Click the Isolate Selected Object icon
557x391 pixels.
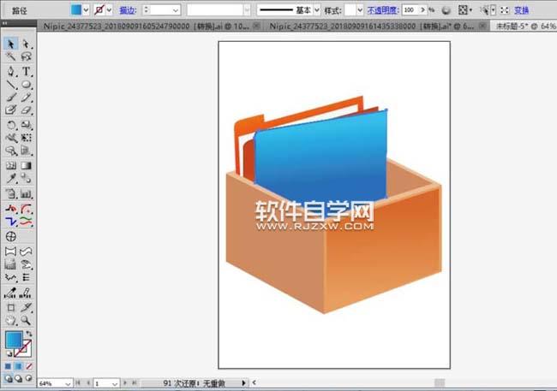(505, 10)
